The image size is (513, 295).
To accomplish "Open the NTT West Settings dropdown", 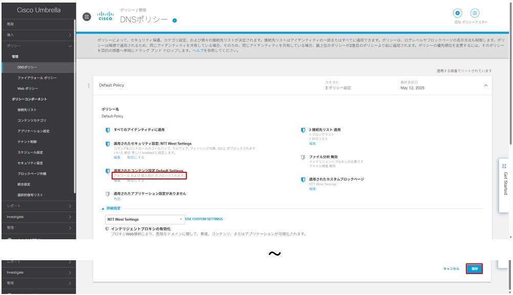I will coord(144,219).
